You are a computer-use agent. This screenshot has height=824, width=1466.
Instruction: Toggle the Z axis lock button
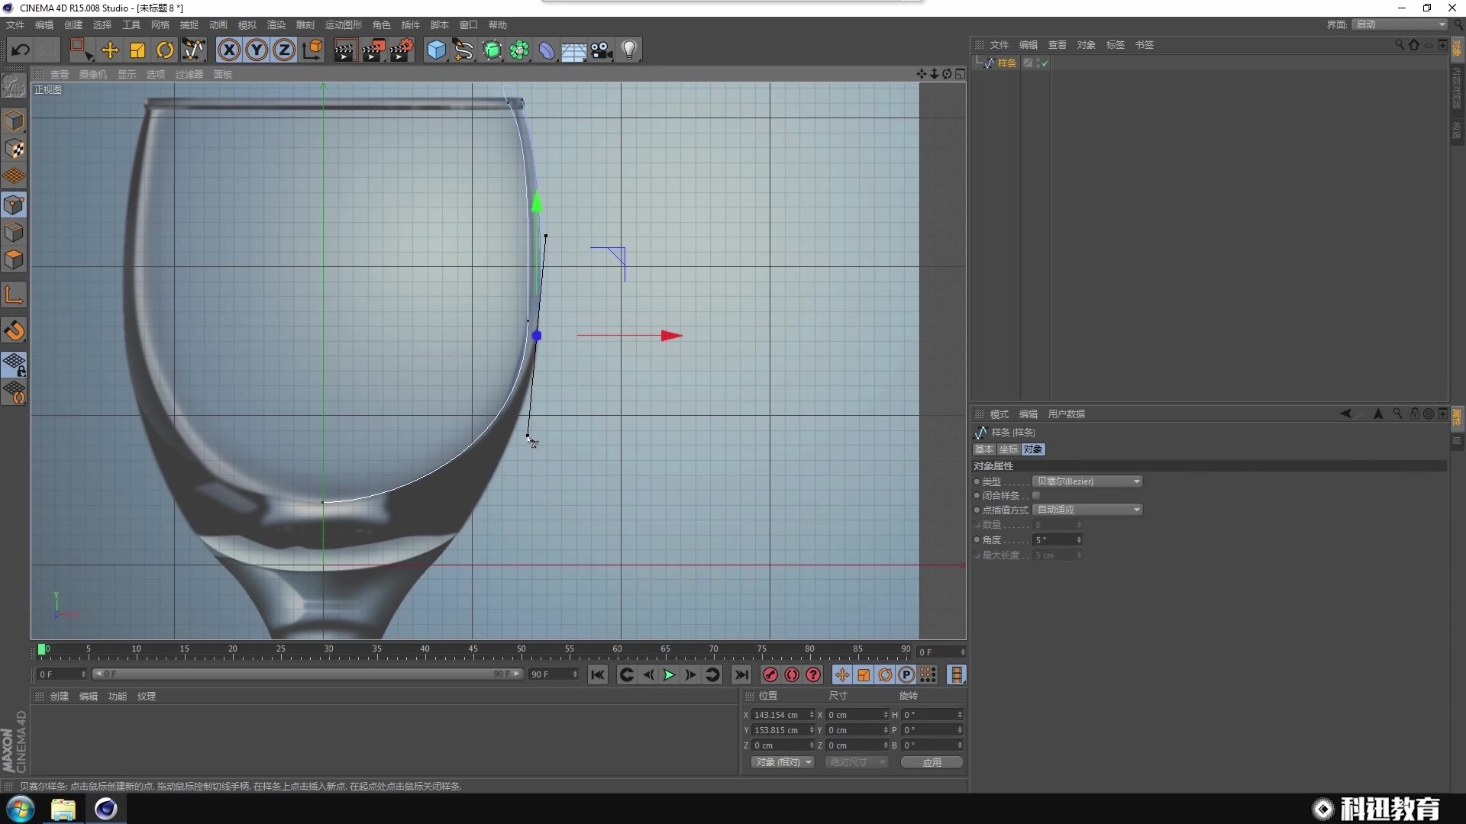pos(283,50)
